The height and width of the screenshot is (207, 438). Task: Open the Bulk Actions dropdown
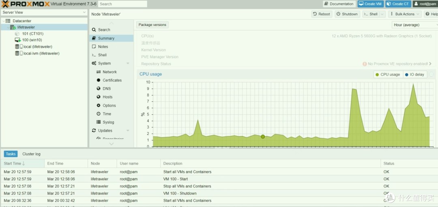coord(405,14)
